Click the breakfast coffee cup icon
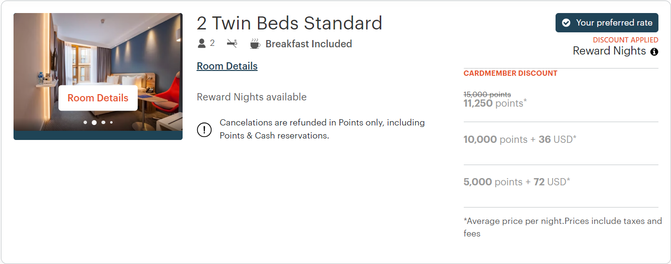The width and height of the screenshot is (671, 264). (255, 44)
